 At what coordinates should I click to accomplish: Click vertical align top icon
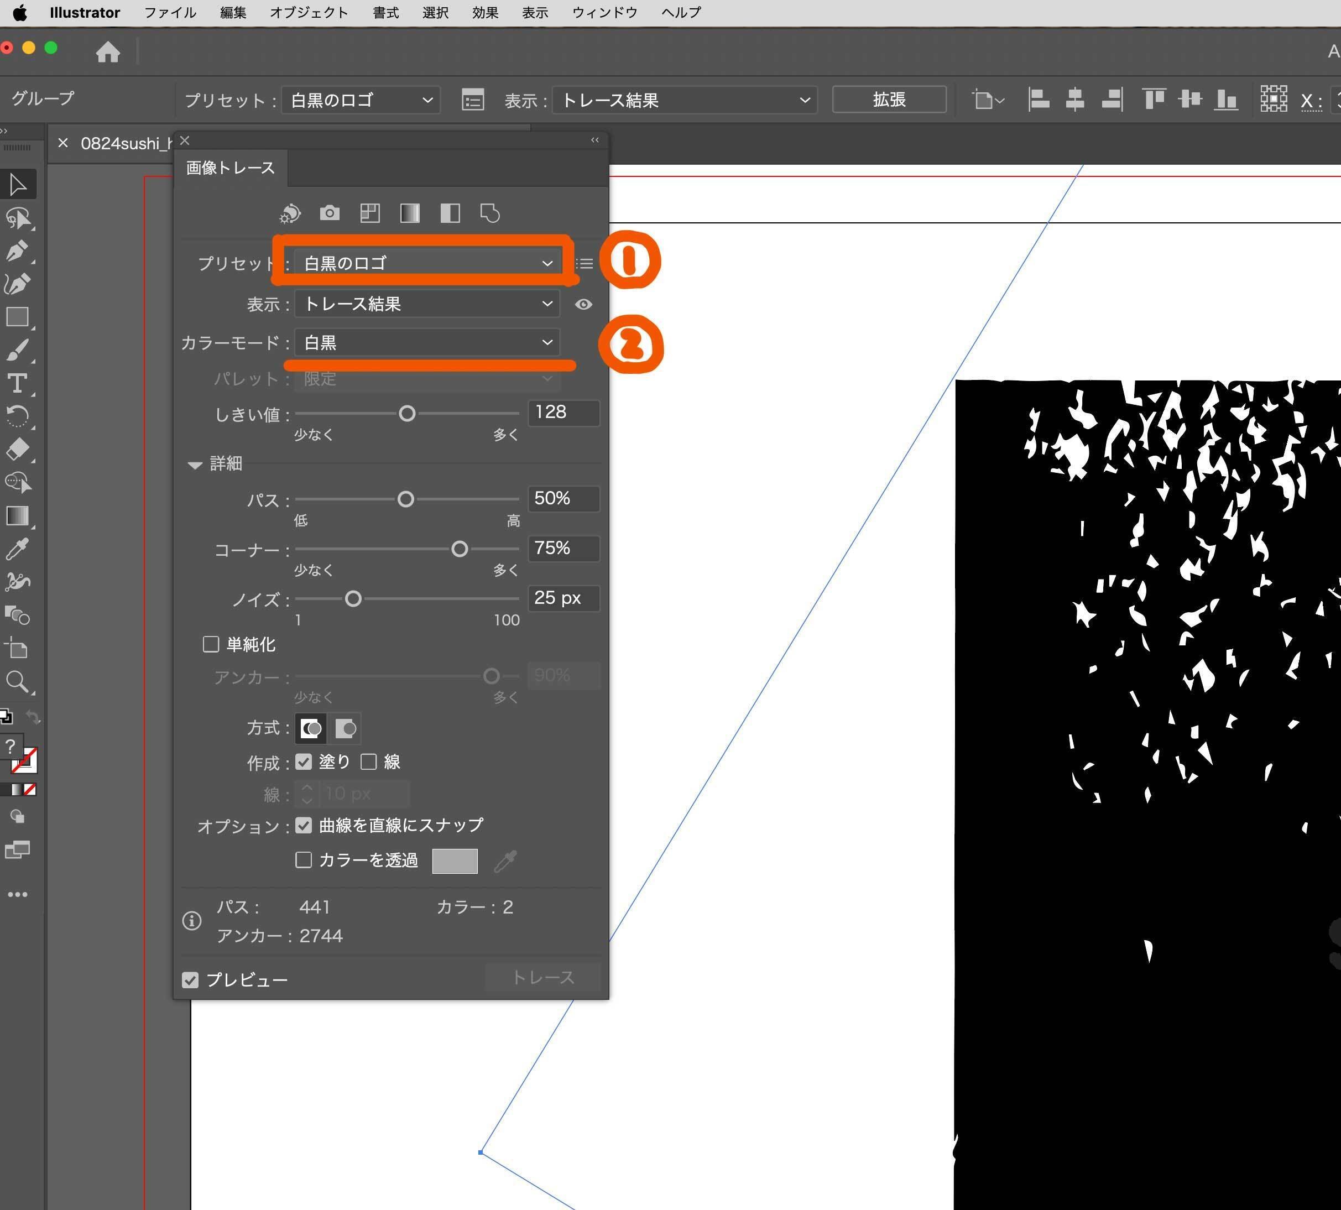(x=1154, y=100)
